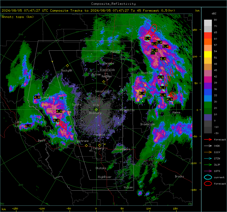Click the 4.6 storm top label beside Limestone
This screenshot has height=212, width=227.
click(x=37, y=97)
